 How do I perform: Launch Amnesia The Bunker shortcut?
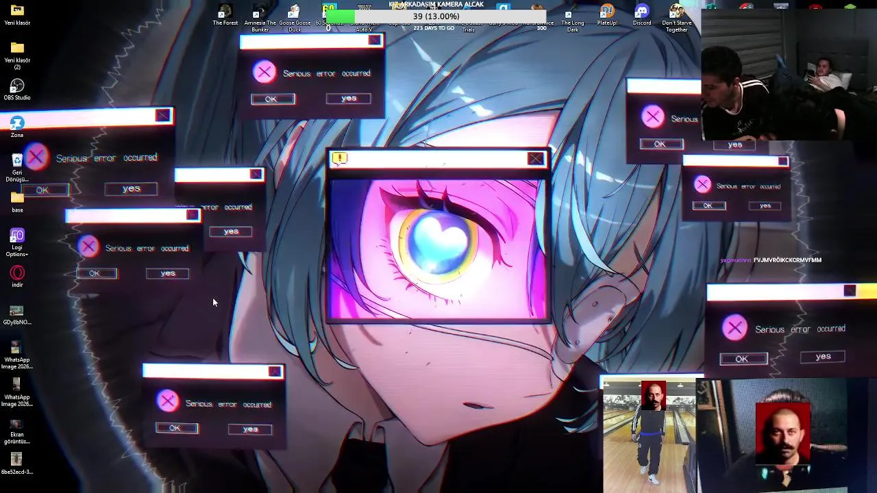pos(260,18)
